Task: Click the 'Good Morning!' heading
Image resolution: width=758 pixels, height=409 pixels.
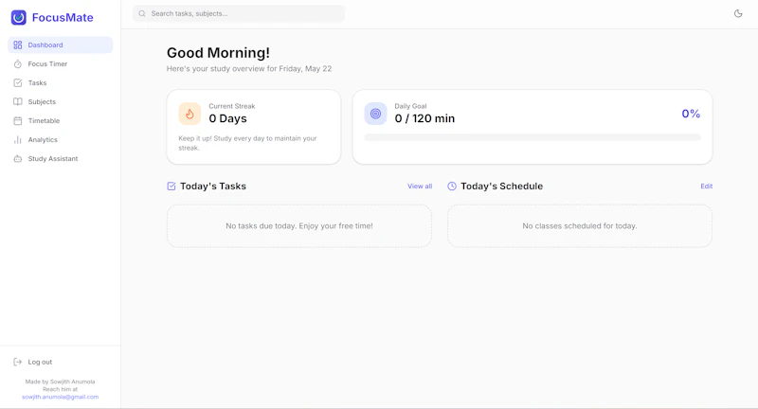Action: coord(218,53)
